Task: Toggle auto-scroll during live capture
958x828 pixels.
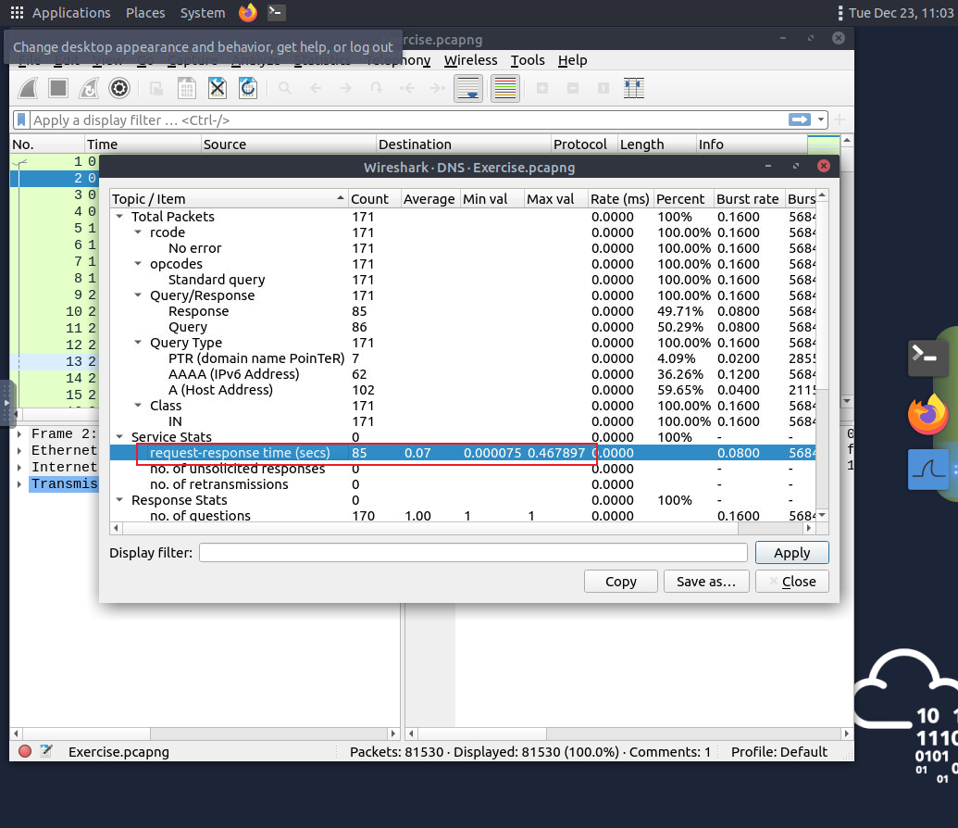Action: [468, 89]
